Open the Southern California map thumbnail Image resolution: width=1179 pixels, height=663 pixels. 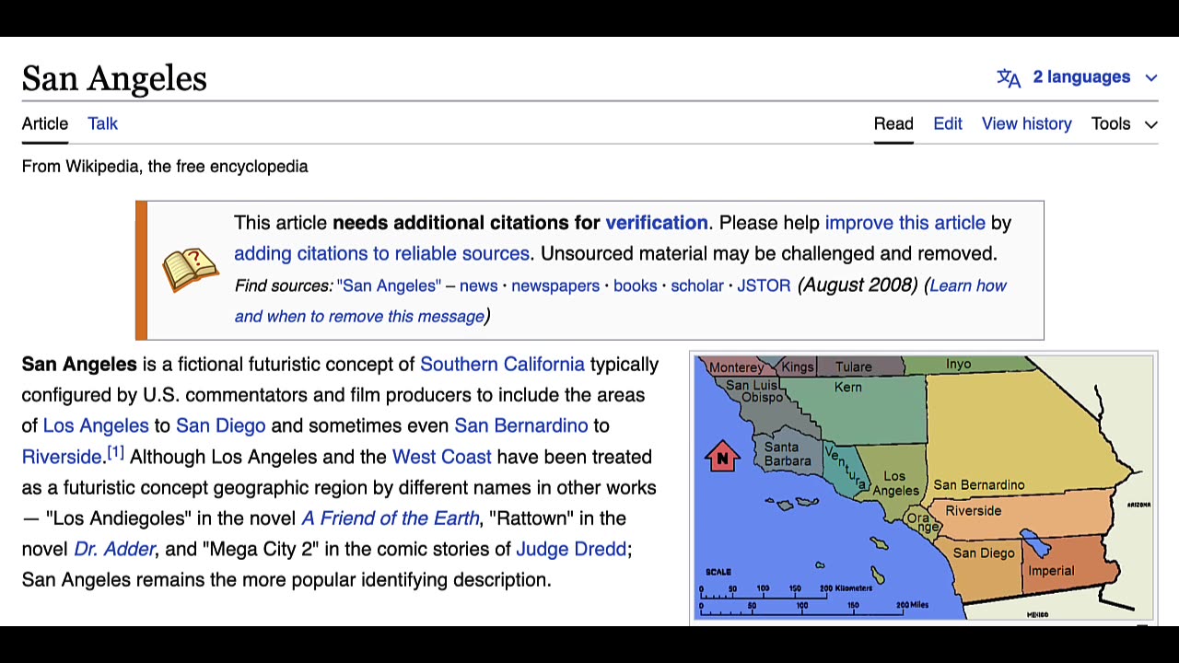point(923,488)
